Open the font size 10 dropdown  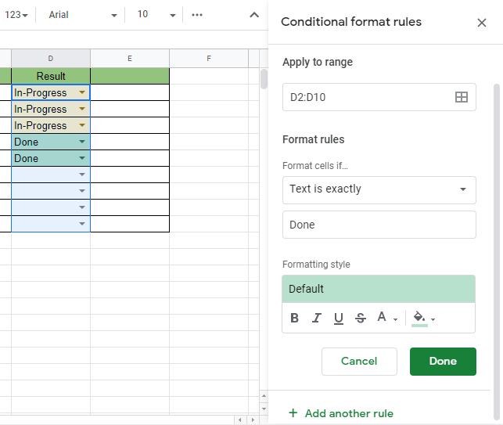156,15
